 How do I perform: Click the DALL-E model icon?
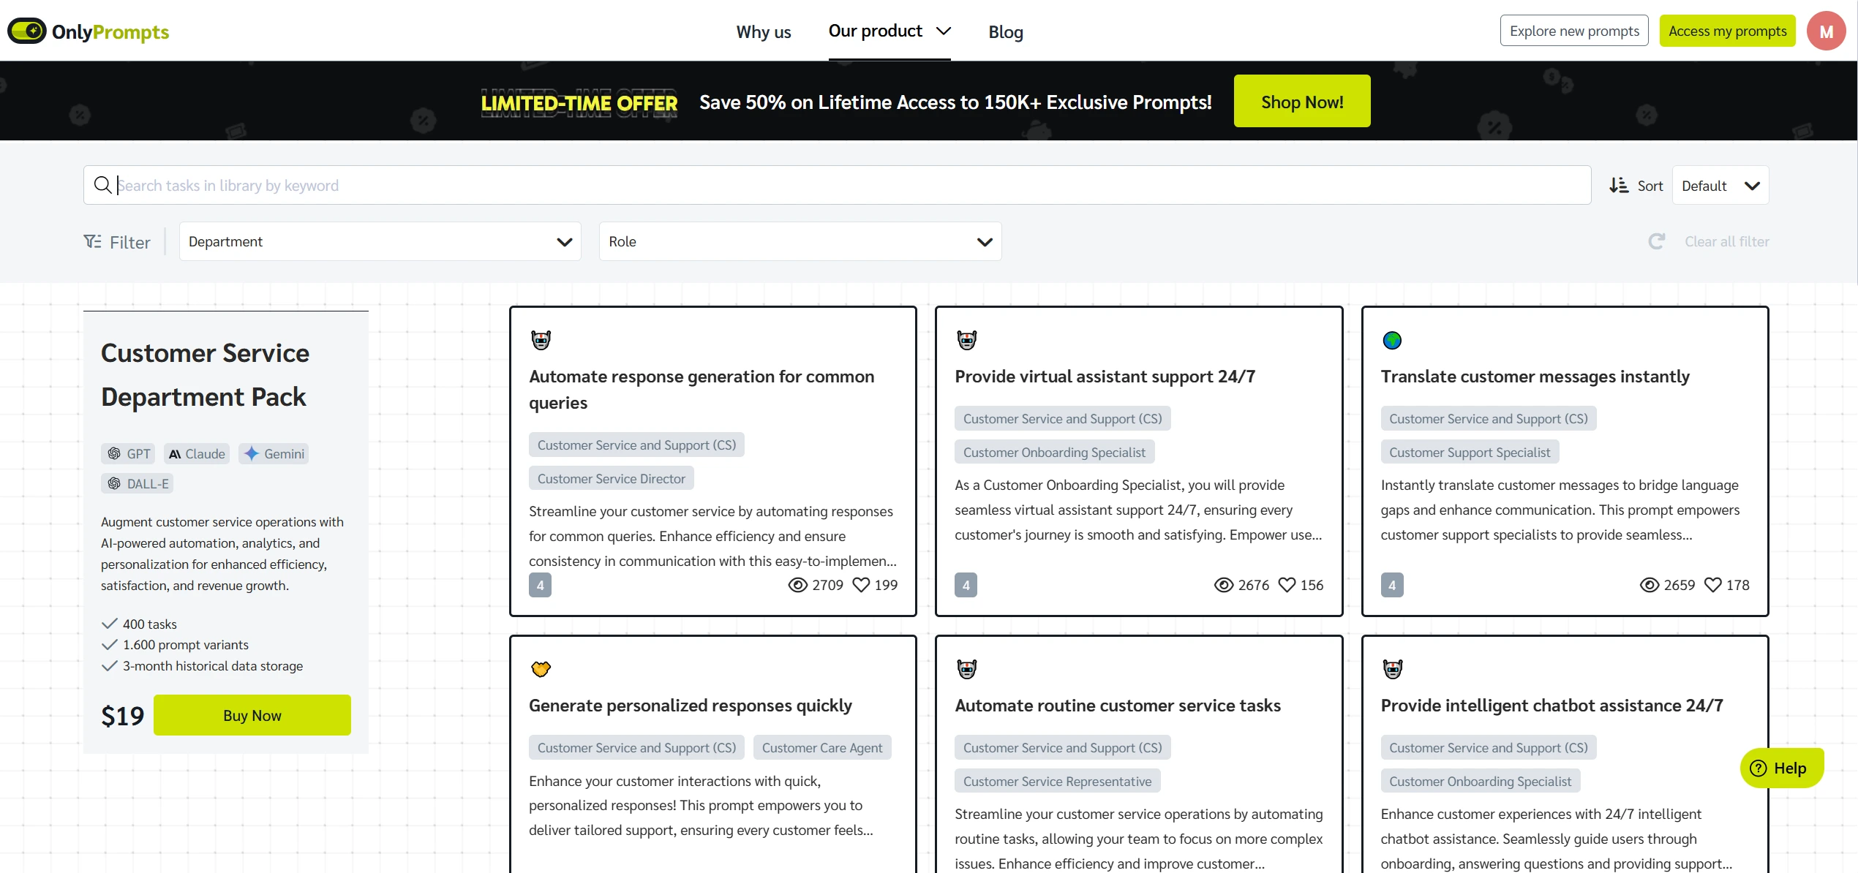(115, 483)
